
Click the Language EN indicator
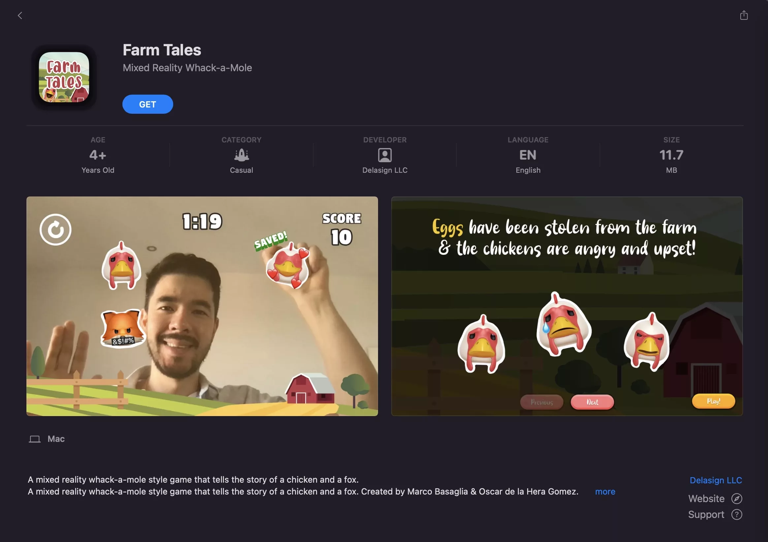tap(528, 154)
